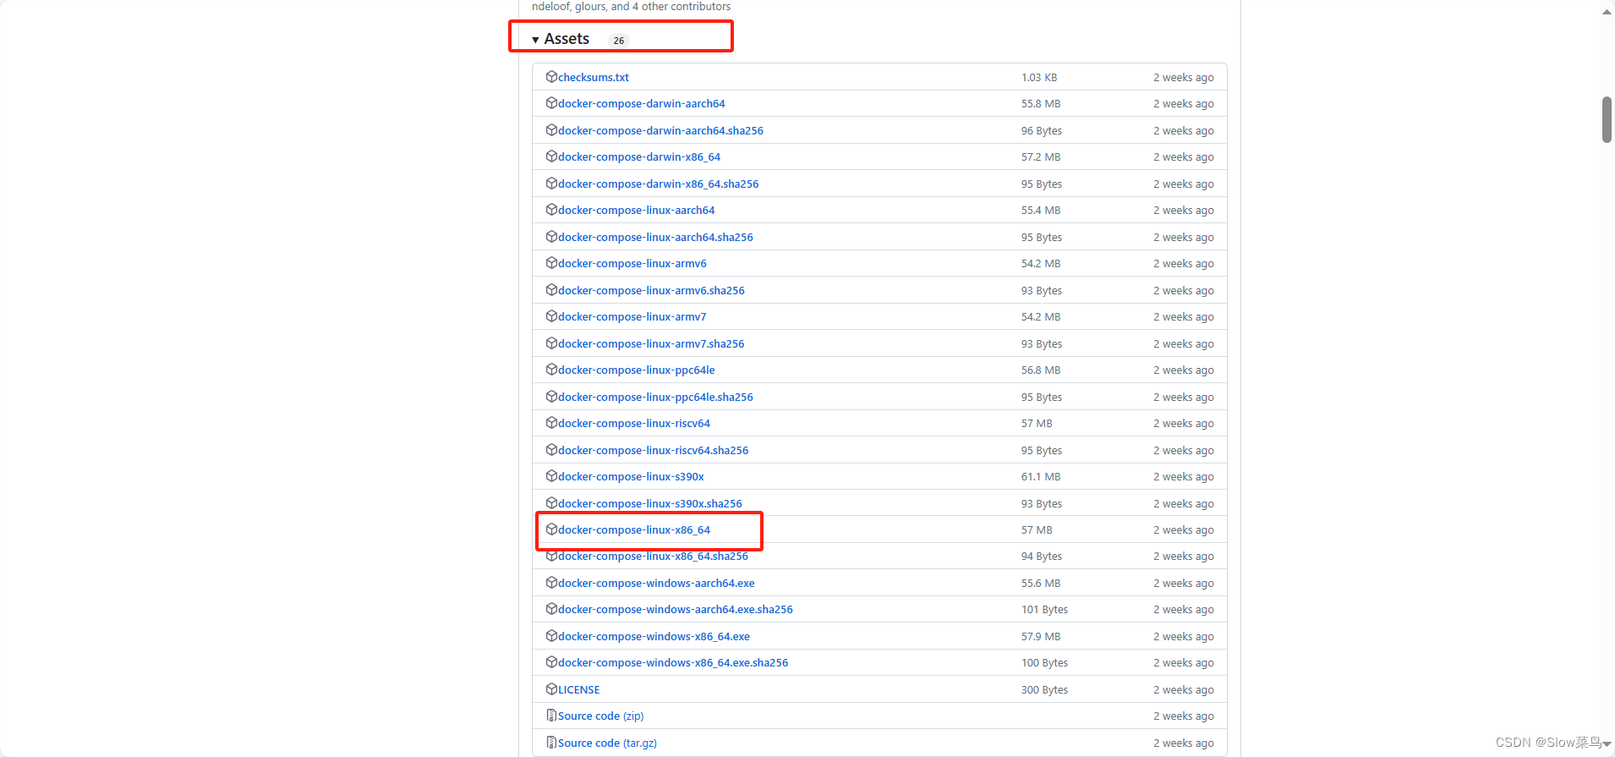Click package icon beside docker-compose-linux-x86_64.sha256
Image resolution: width=1615 pixels, height=757 pixels.
(551, 556)
